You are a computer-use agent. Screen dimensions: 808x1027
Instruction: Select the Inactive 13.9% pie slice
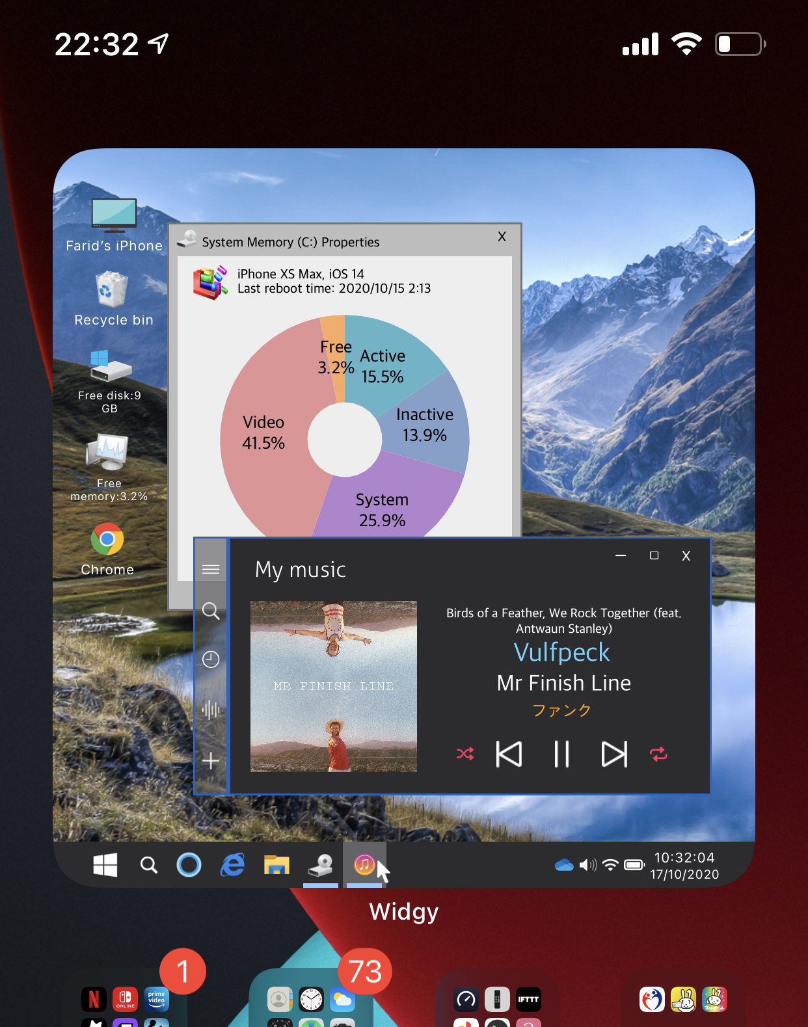coord(425,425)
